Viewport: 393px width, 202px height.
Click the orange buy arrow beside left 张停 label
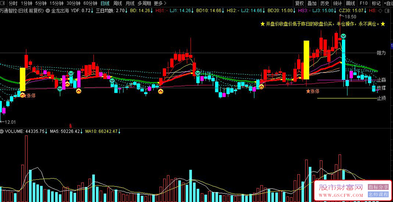click(x=22, y=95)
